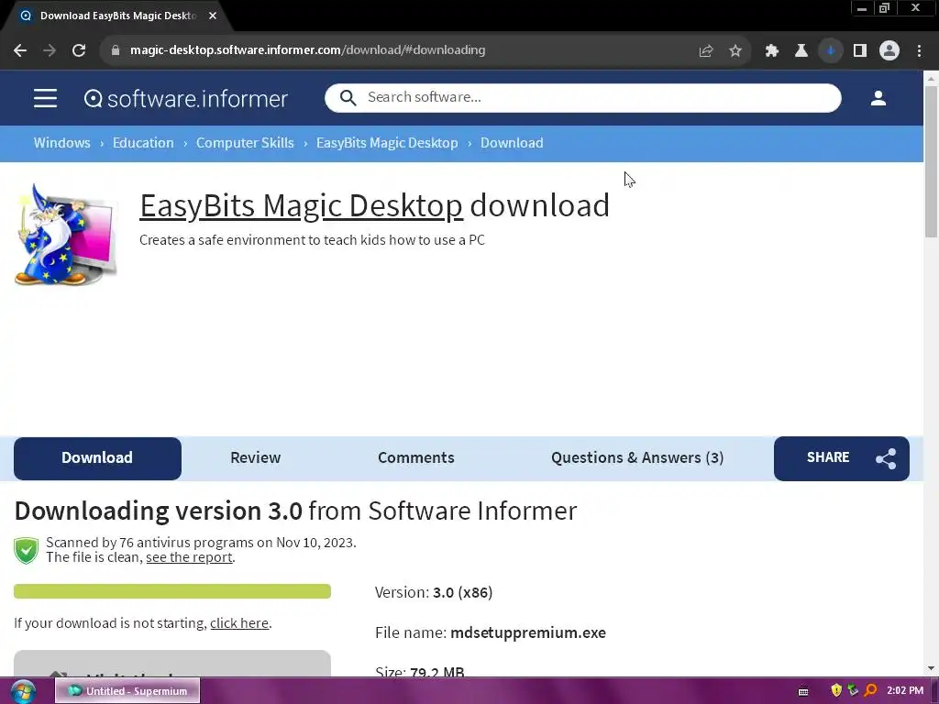The height and width of the screenshot is (704, 939).
Task: Click 'click here' to restart download
Action: (x=239, y=623)
